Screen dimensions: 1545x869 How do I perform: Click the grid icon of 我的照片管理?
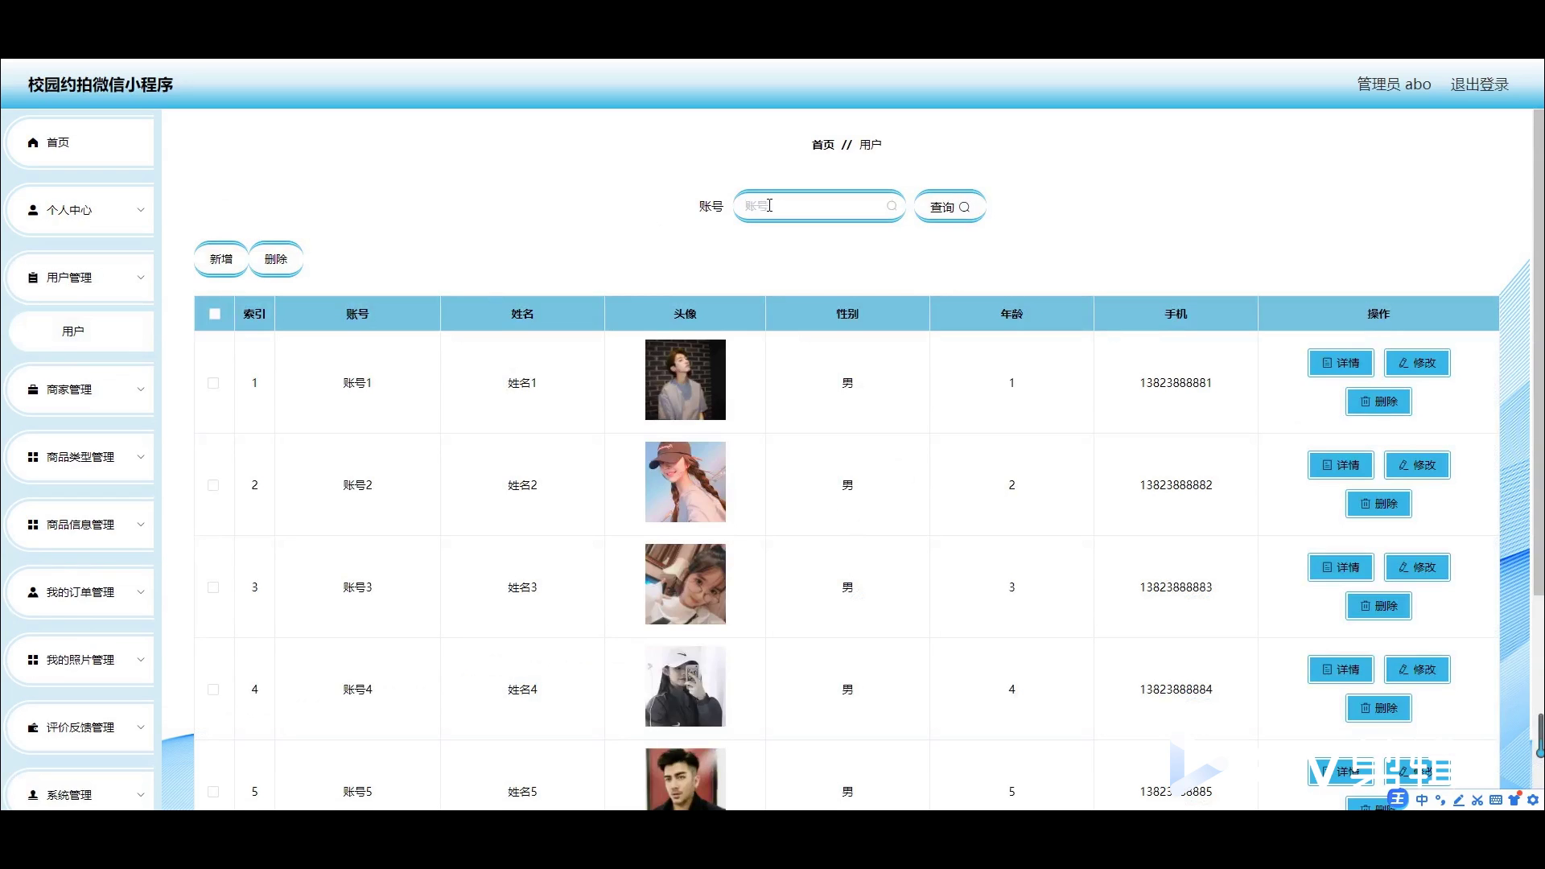click(33, 660)
